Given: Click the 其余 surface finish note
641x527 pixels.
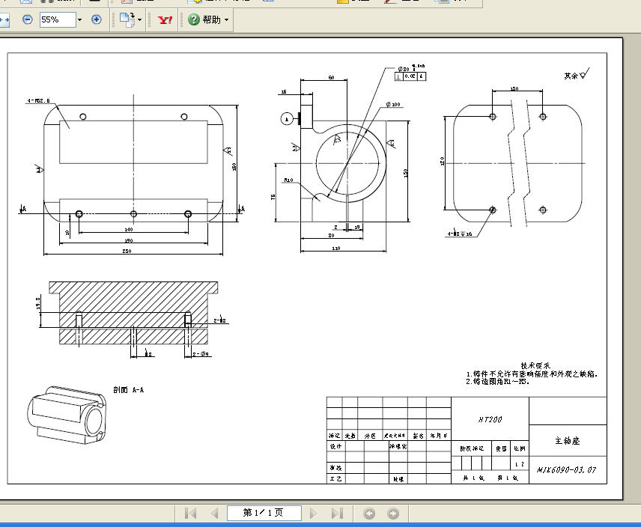Looking at the screenshot, I should [577, 74].
